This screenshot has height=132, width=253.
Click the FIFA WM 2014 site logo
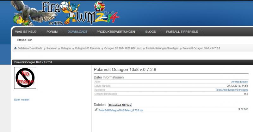click(x=65, y=13)
